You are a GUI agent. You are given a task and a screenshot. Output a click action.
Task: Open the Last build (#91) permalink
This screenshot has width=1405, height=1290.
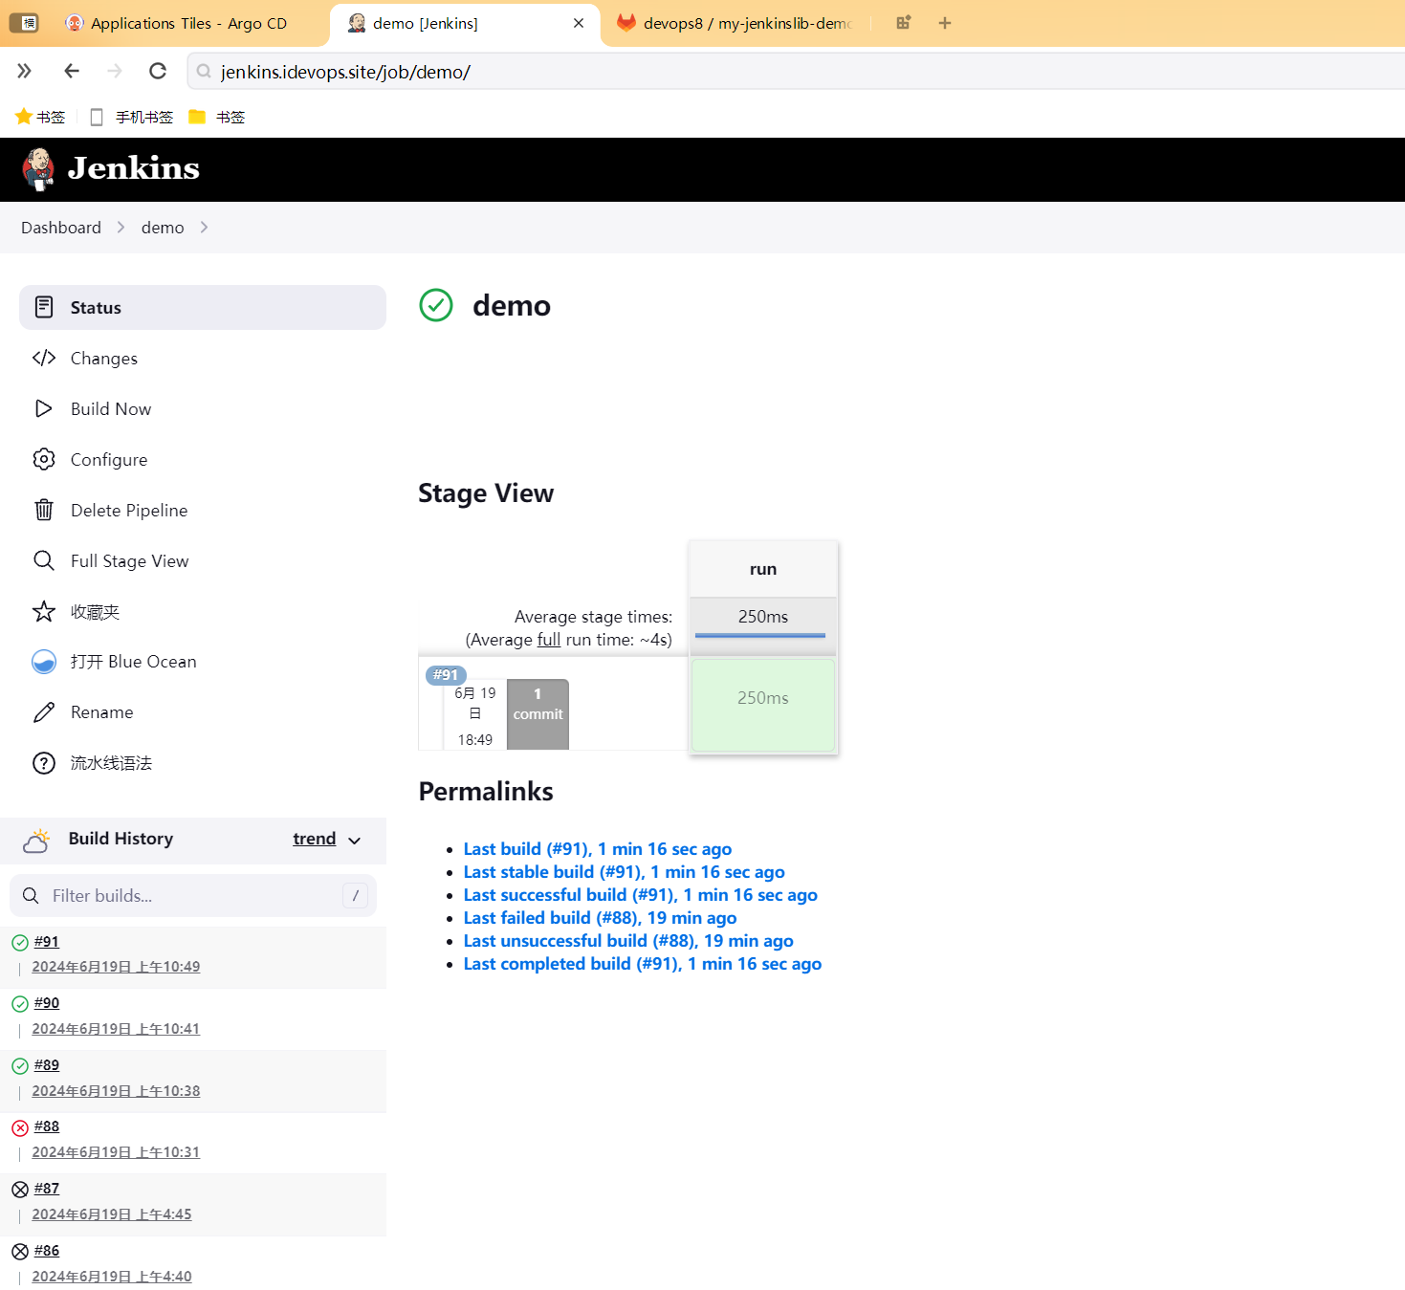coord(597,849)
